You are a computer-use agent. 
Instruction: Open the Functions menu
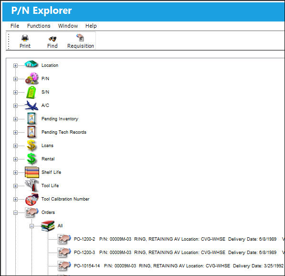click(x=39, y=26)
